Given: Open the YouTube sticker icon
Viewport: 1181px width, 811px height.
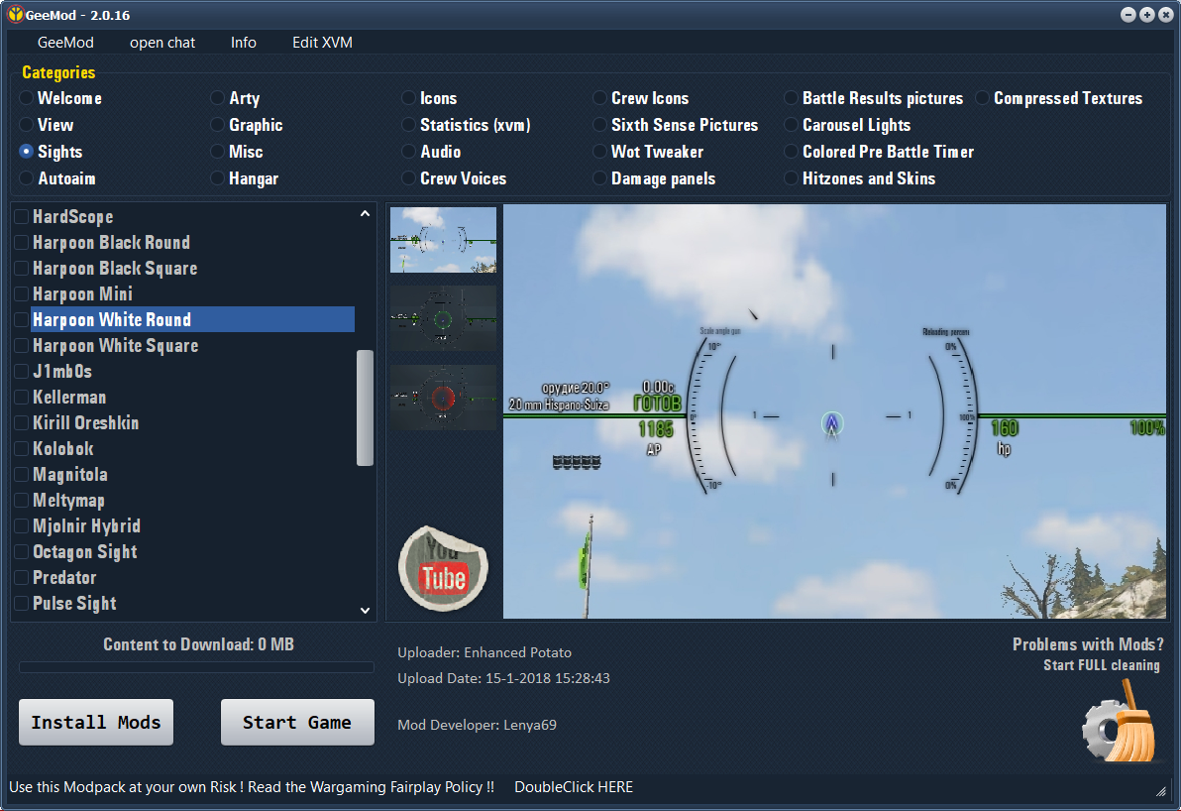Looking at the screenshot, I should tap(443, 568).
